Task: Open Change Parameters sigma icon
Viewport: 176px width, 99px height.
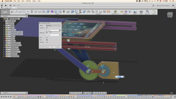Action: (x=80, y=12)
